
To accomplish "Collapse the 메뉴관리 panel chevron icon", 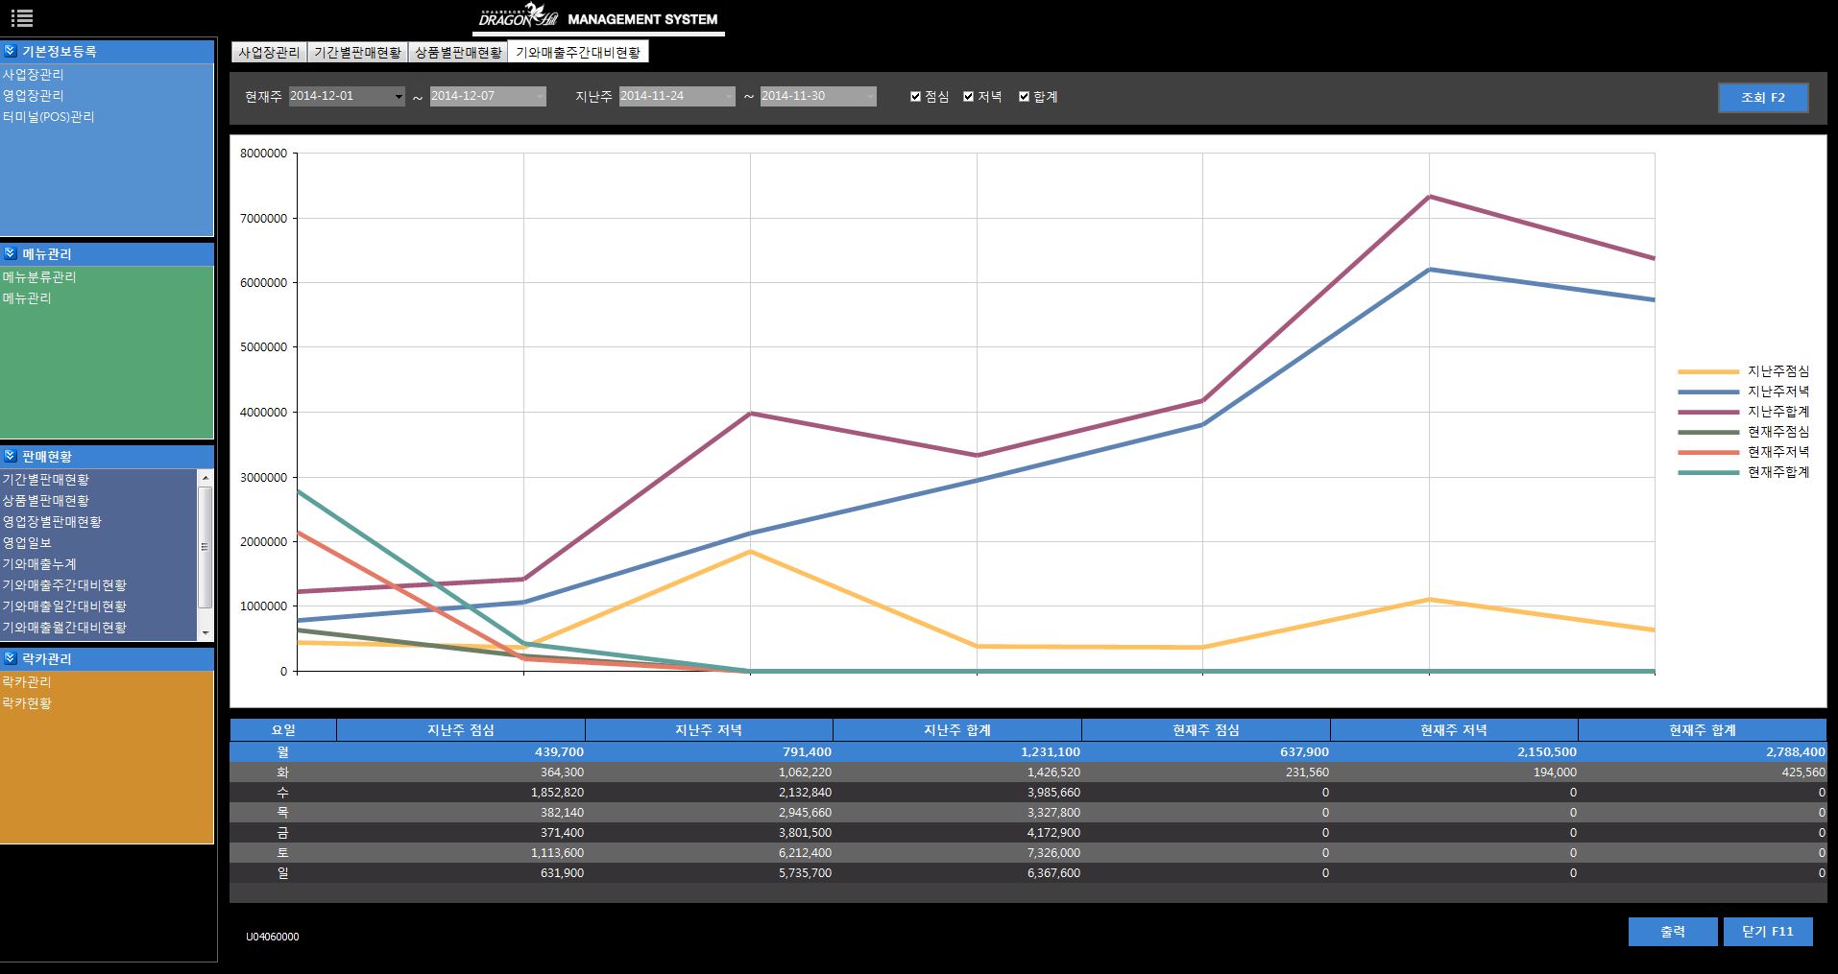I will 11,254.
